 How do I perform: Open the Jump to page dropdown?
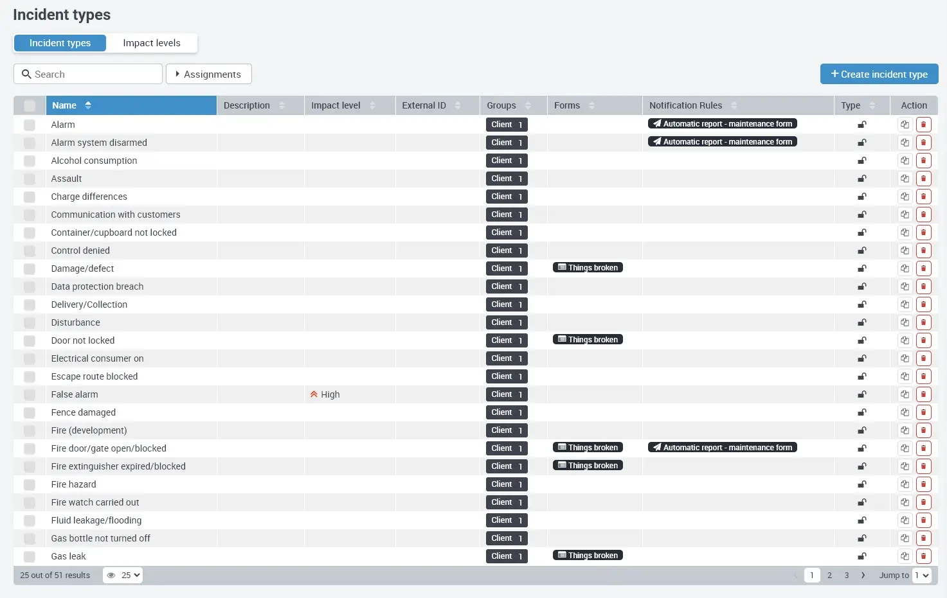[x=922, y=575]
